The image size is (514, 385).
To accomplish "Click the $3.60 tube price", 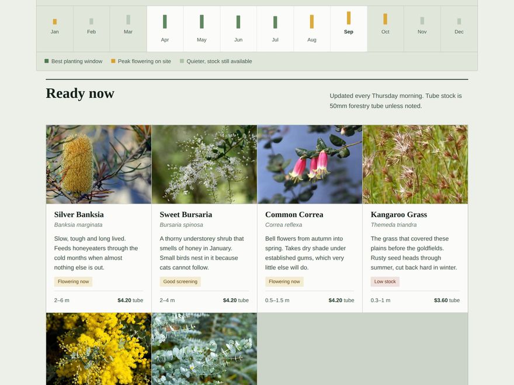I will [x=447, y=300].
